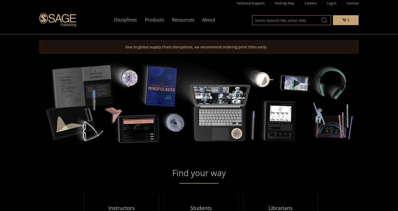
Task: Focus the keyword search input field
Action: [286, 20]
